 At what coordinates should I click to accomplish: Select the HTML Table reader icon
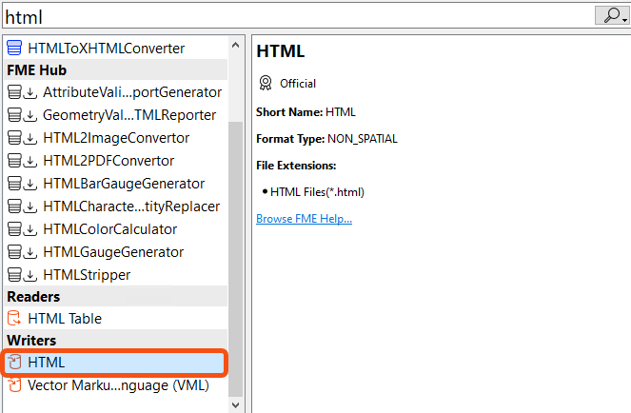coord(14,319)
